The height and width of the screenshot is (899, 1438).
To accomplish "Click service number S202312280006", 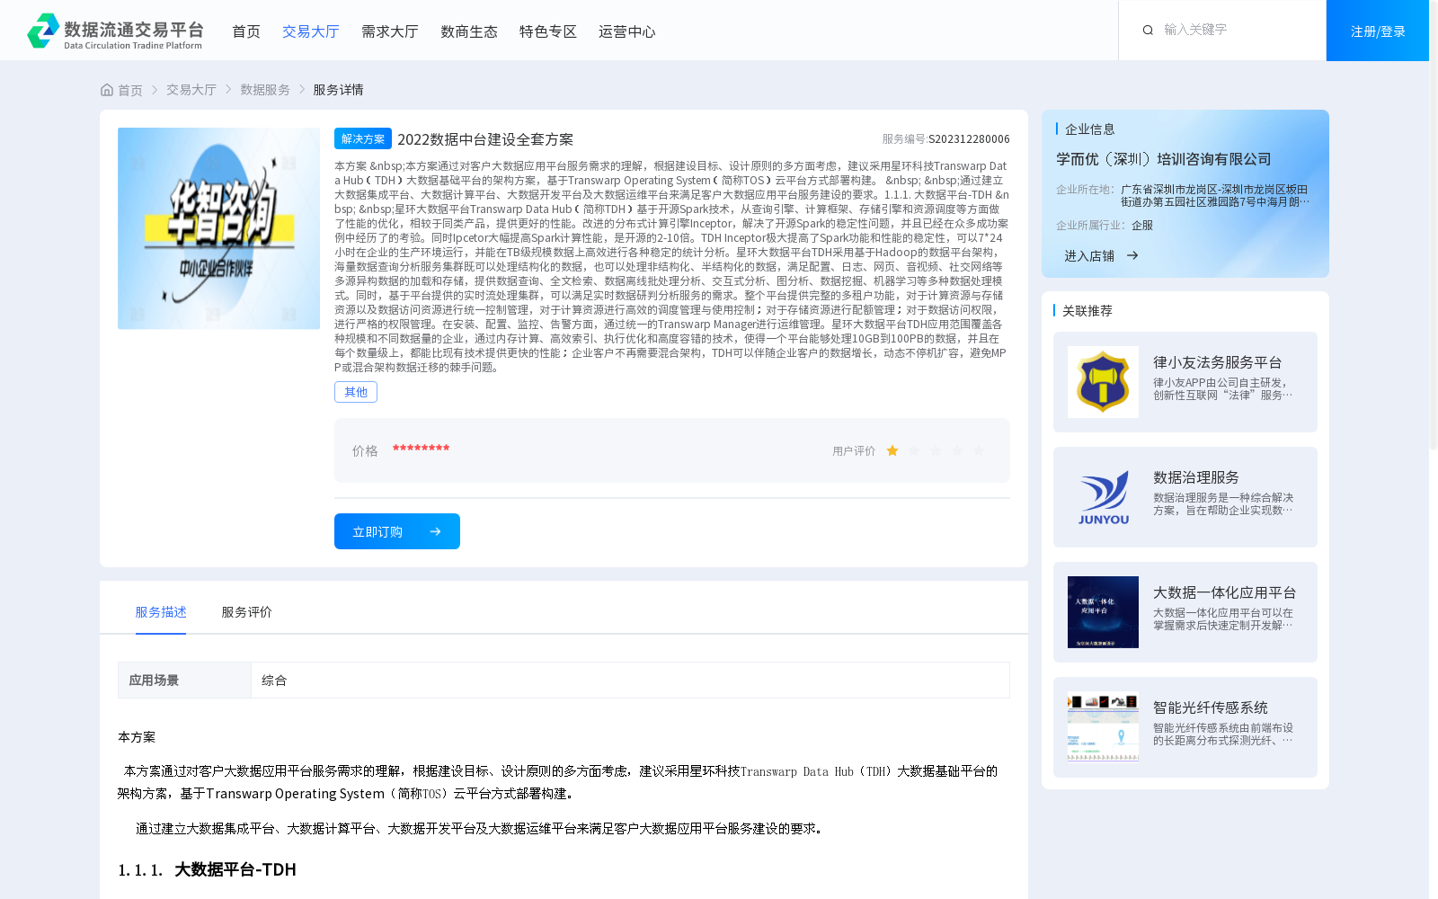I will tap(969, 139).
